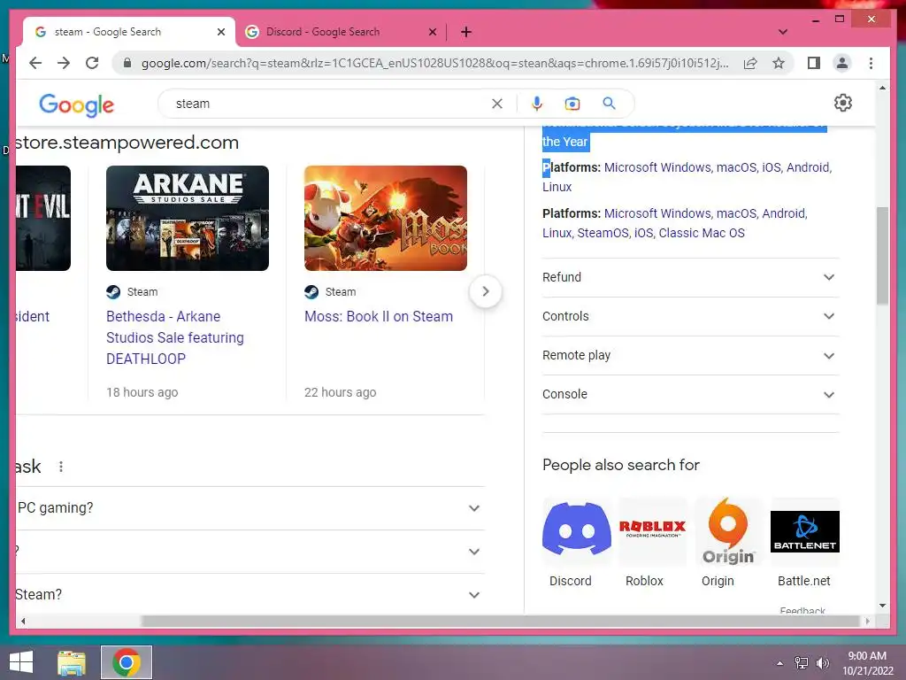Advance the Steam carousel with next arrow

click(486, 291)
